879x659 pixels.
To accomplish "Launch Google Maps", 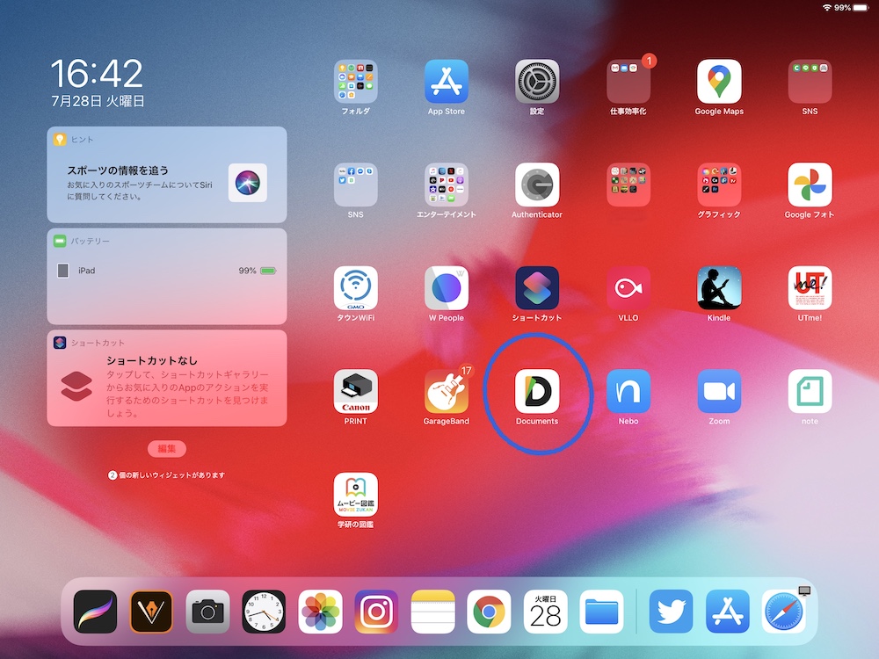I will [719, 81].
